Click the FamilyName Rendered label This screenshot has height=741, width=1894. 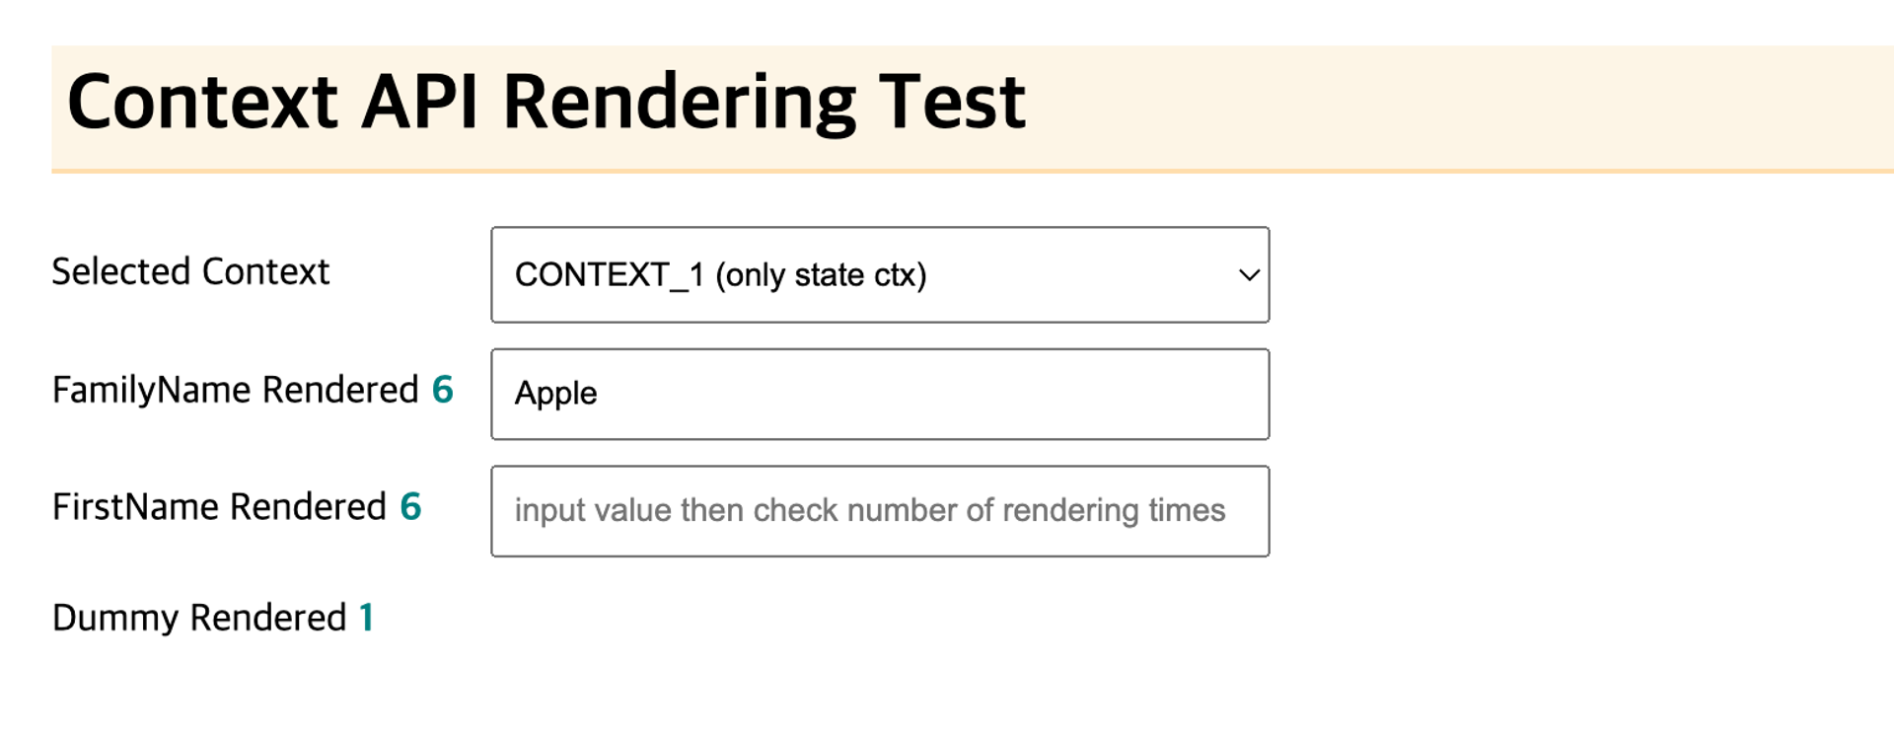[236, 390]
